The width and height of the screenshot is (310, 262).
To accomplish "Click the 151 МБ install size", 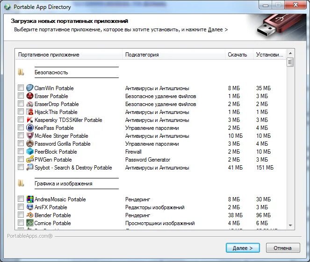I will click(265, 168).
